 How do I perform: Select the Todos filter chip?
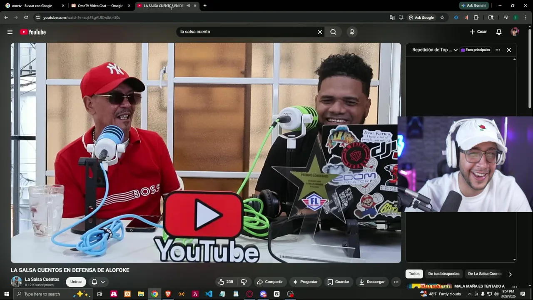tap(414, 274)
